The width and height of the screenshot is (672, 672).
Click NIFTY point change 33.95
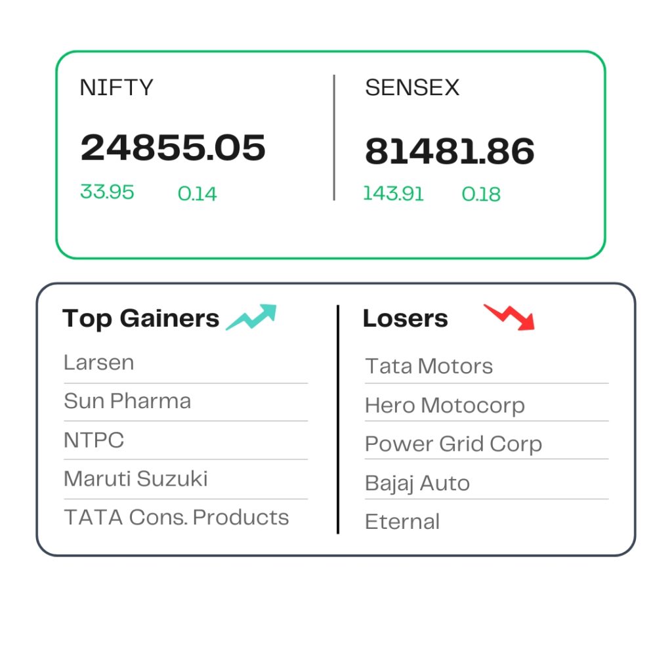pos(107,192)
